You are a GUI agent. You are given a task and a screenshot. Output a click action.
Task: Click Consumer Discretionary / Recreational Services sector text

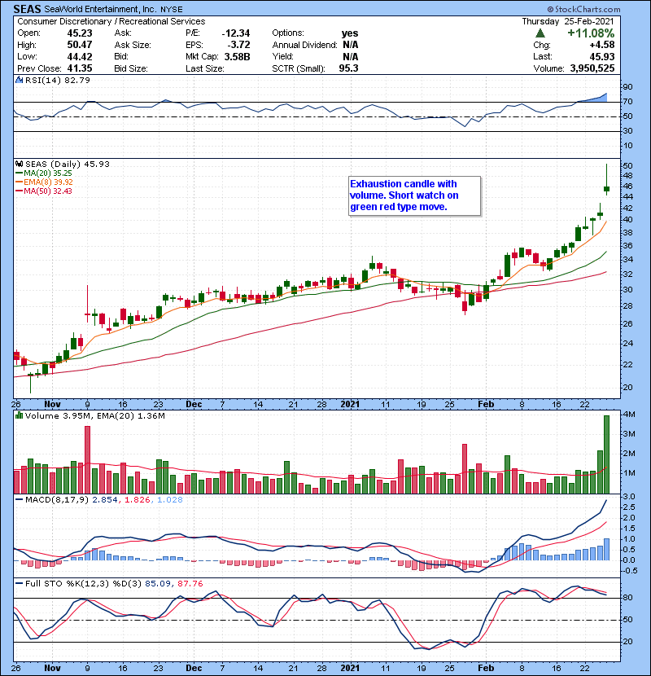coord(111,21)
